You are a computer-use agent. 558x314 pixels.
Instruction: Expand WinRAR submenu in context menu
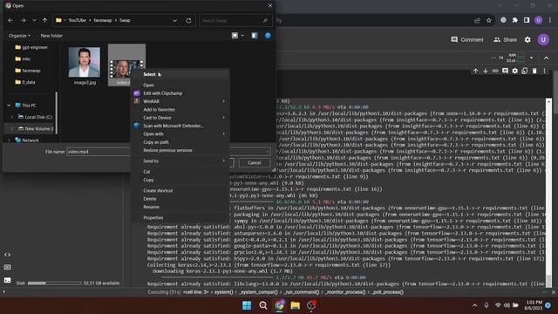point(224,101)
